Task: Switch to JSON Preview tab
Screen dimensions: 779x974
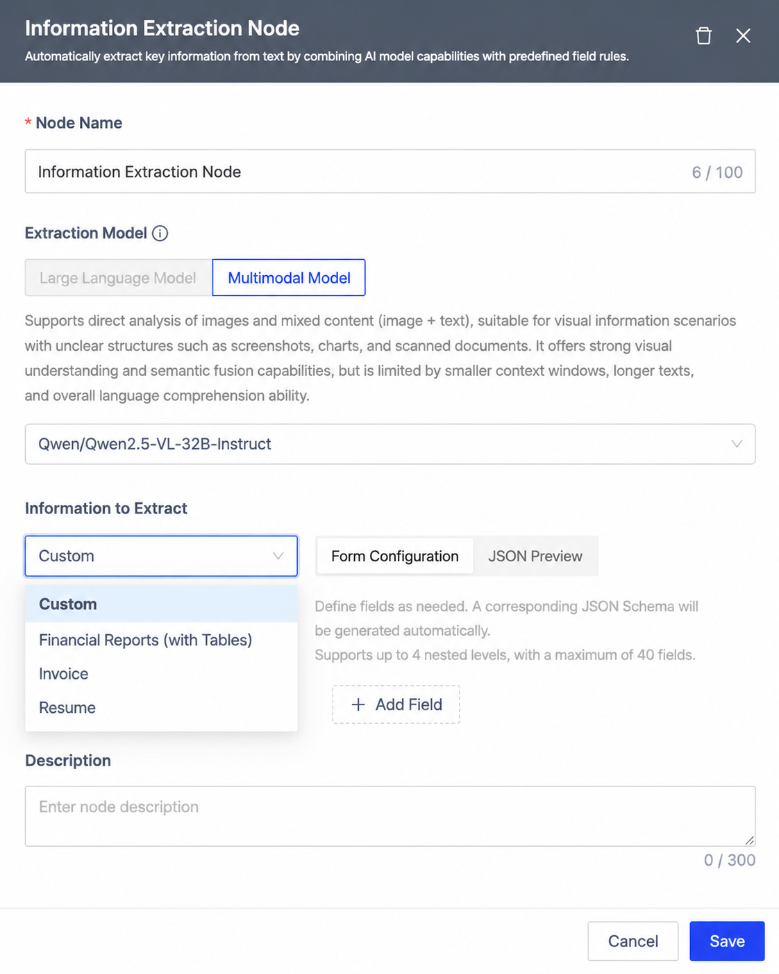Action: pyautogui.click(x=535, y=556)
